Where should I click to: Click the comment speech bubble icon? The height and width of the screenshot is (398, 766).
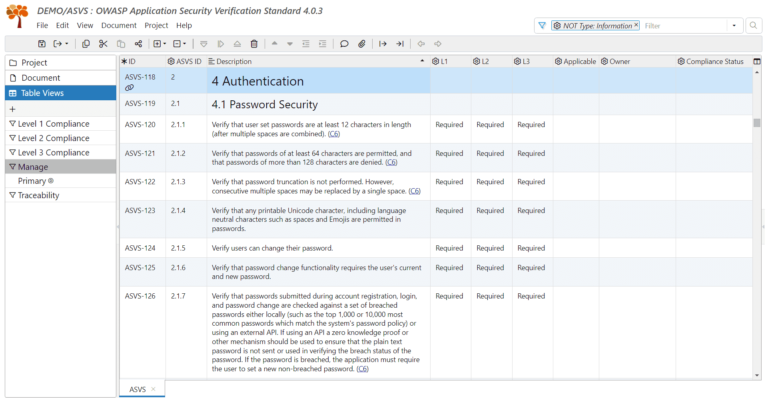click(344, 44)
